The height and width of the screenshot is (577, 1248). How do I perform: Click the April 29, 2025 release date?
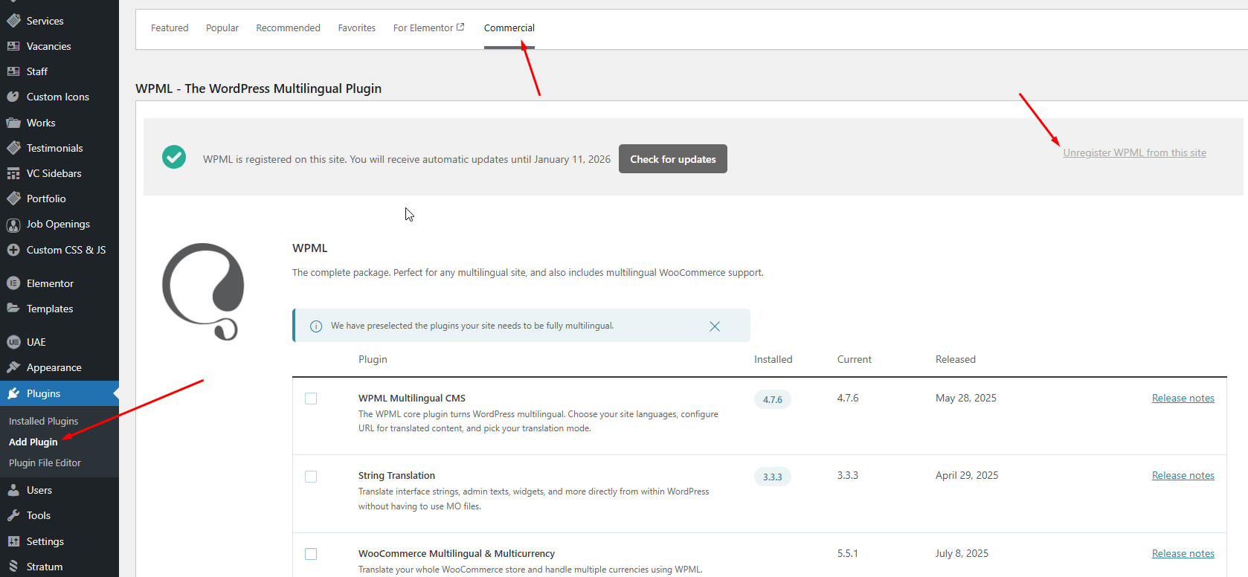pyautogui.click(x=967, y=475)
